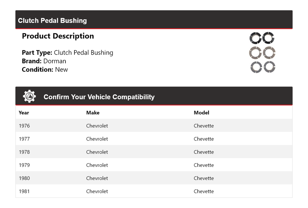Click the bottom gray bushing pair in image

tap(263, 67)
